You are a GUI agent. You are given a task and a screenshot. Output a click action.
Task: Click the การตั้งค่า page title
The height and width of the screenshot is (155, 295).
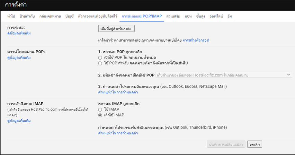(x=16, y=5)
